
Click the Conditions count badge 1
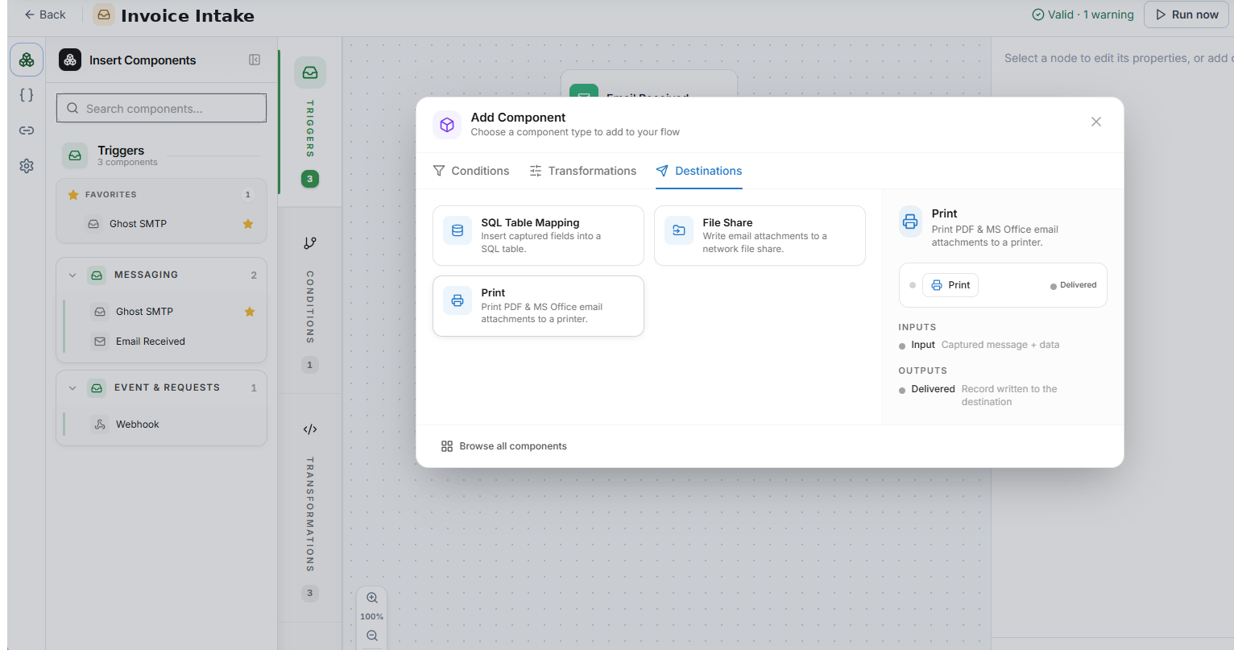[310, 365]
